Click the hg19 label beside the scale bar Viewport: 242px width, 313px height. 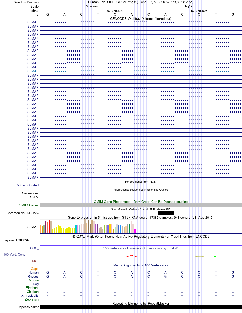[189, 6]
